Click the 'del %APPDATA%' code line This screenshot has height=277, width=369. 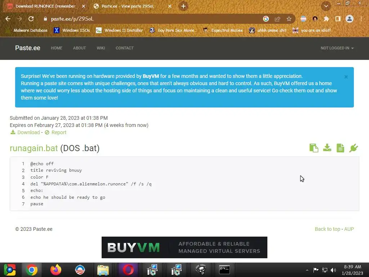click(x=91, y=184)
